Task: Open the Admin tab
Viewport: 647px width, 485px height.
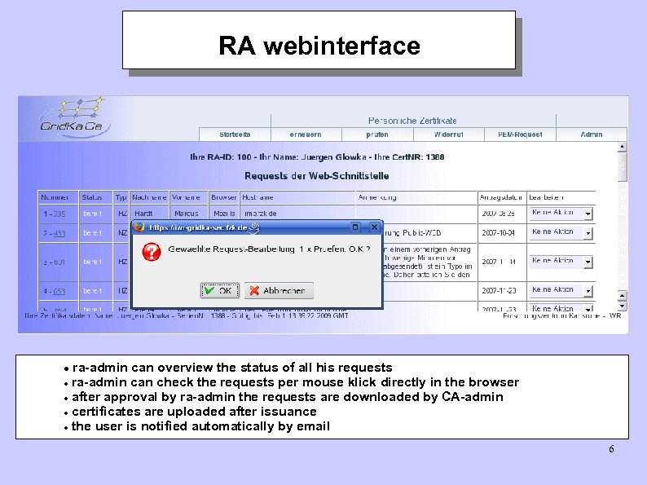Action: click(592, 134)
